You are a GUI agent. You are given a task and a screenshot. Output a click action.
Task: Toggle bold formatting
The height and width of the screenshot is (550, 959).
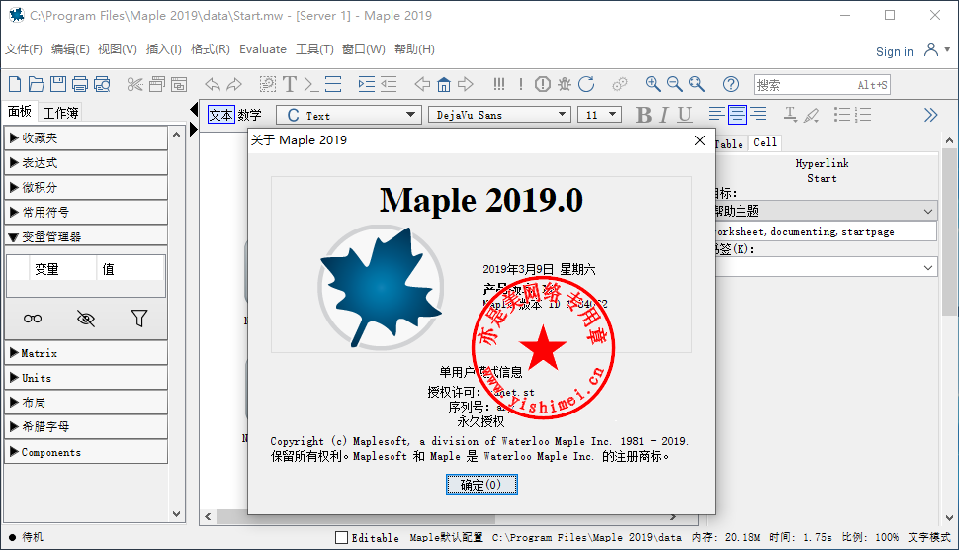pos(643,115)
